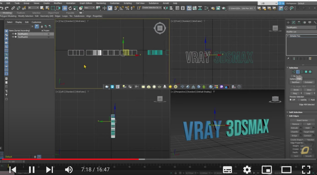The image size is (317, 175).
Task: Click Select by Name toolbar icon
Action: point(47,8)
